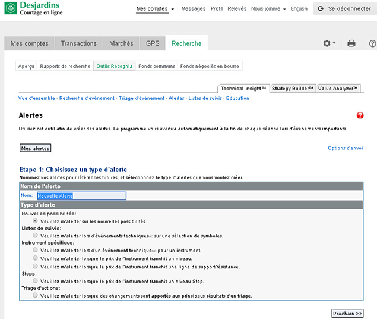Click the Nom alert name input field

point(81,196)
